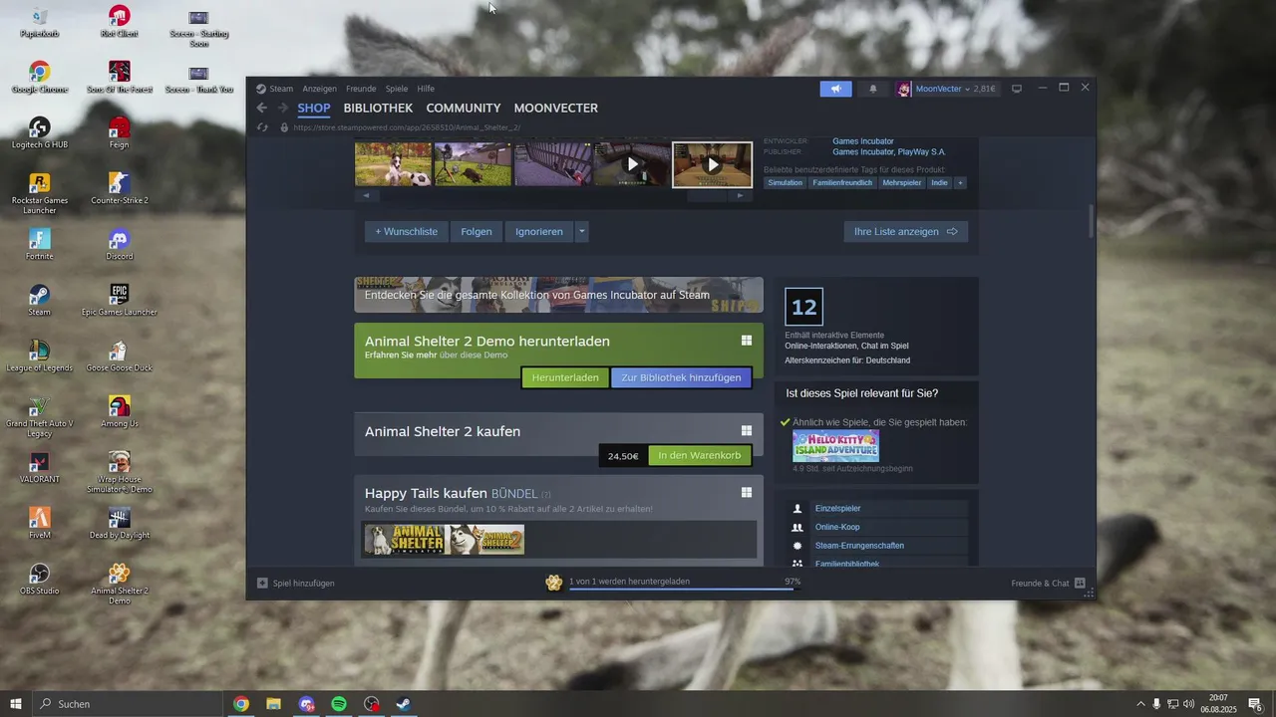The image size is (1276, 717).
Task: Open Epic Games Launcher desktop icon
Action: [120, 300]
